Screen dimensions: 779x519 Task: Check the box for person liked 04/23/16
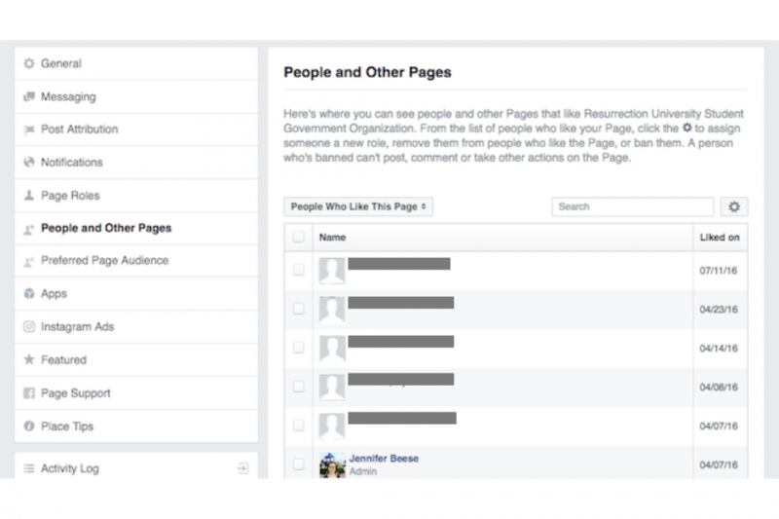[299, 309]
